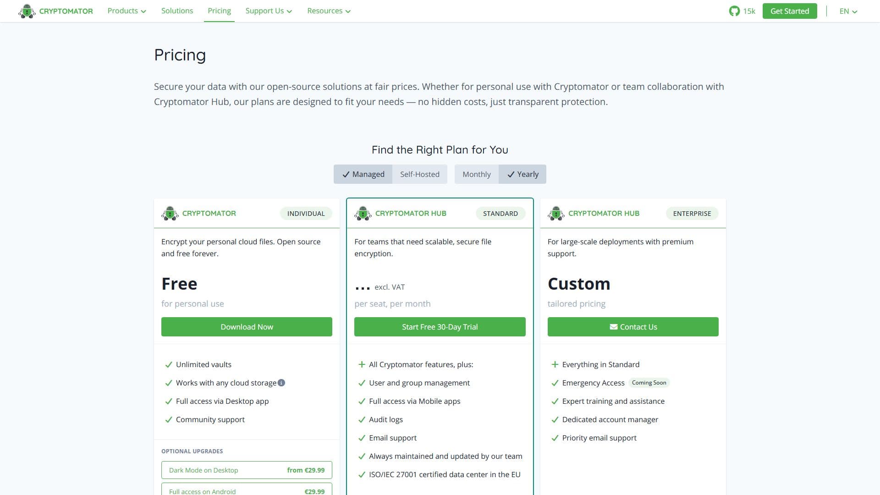The image size is (880, 495).
Task: Click the 'Free' price heading
Action: coord(179,284)
